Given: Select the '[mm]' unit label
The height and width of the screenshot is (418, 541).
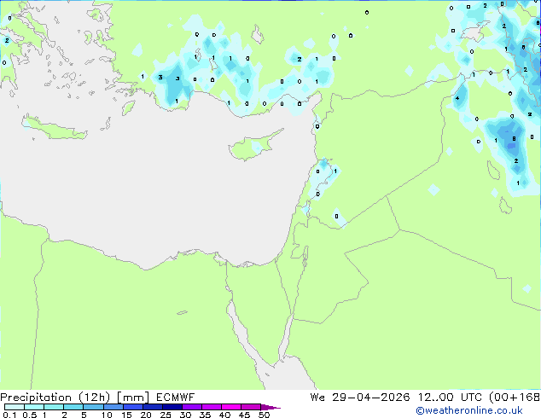Looking at the screenshot, I should 133,398.
